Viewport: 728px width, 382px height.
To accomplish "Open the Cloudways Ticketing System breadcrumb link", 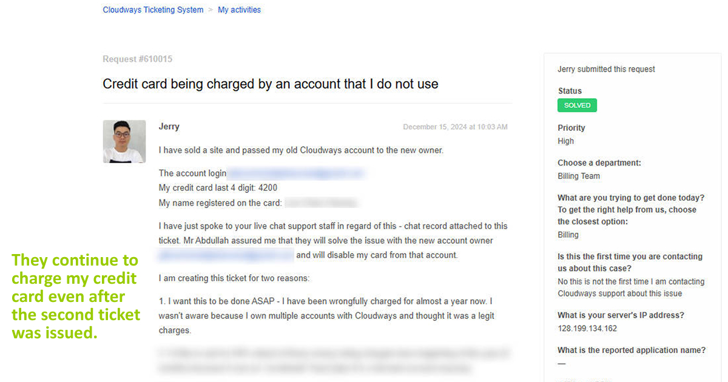I will (x=153, y=9).
